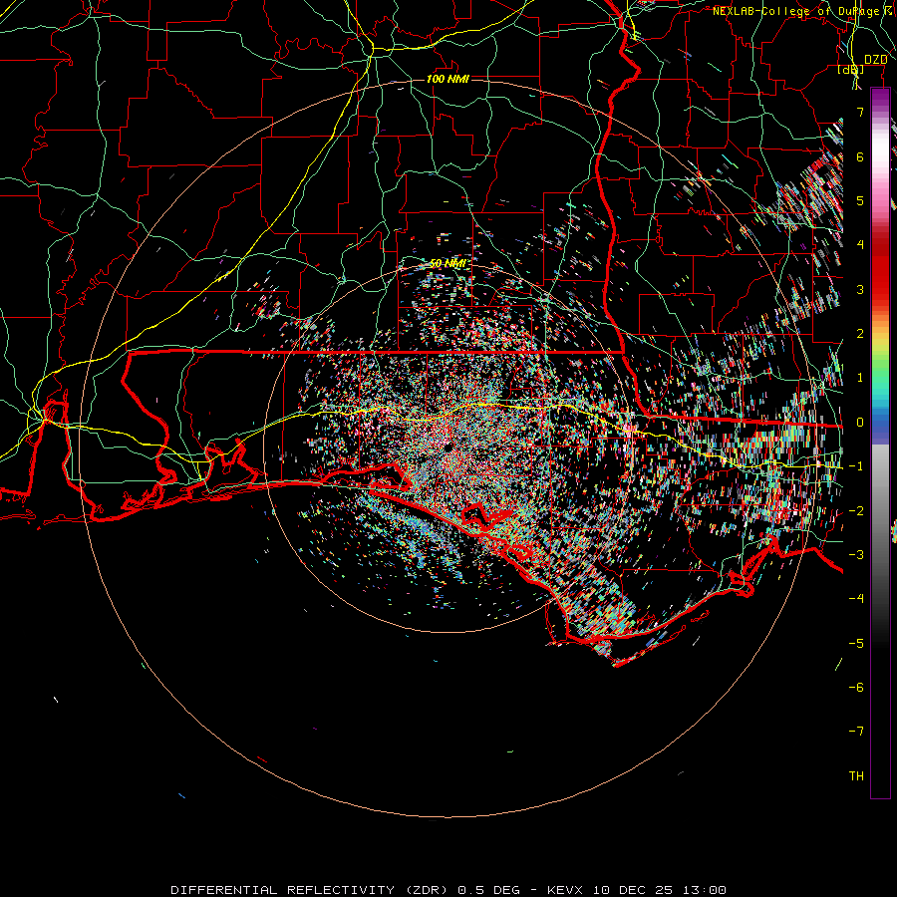Viewport: 897px width, 897px height.
Task: Click the "-7" value on color scale
Action: pos(856,732)
